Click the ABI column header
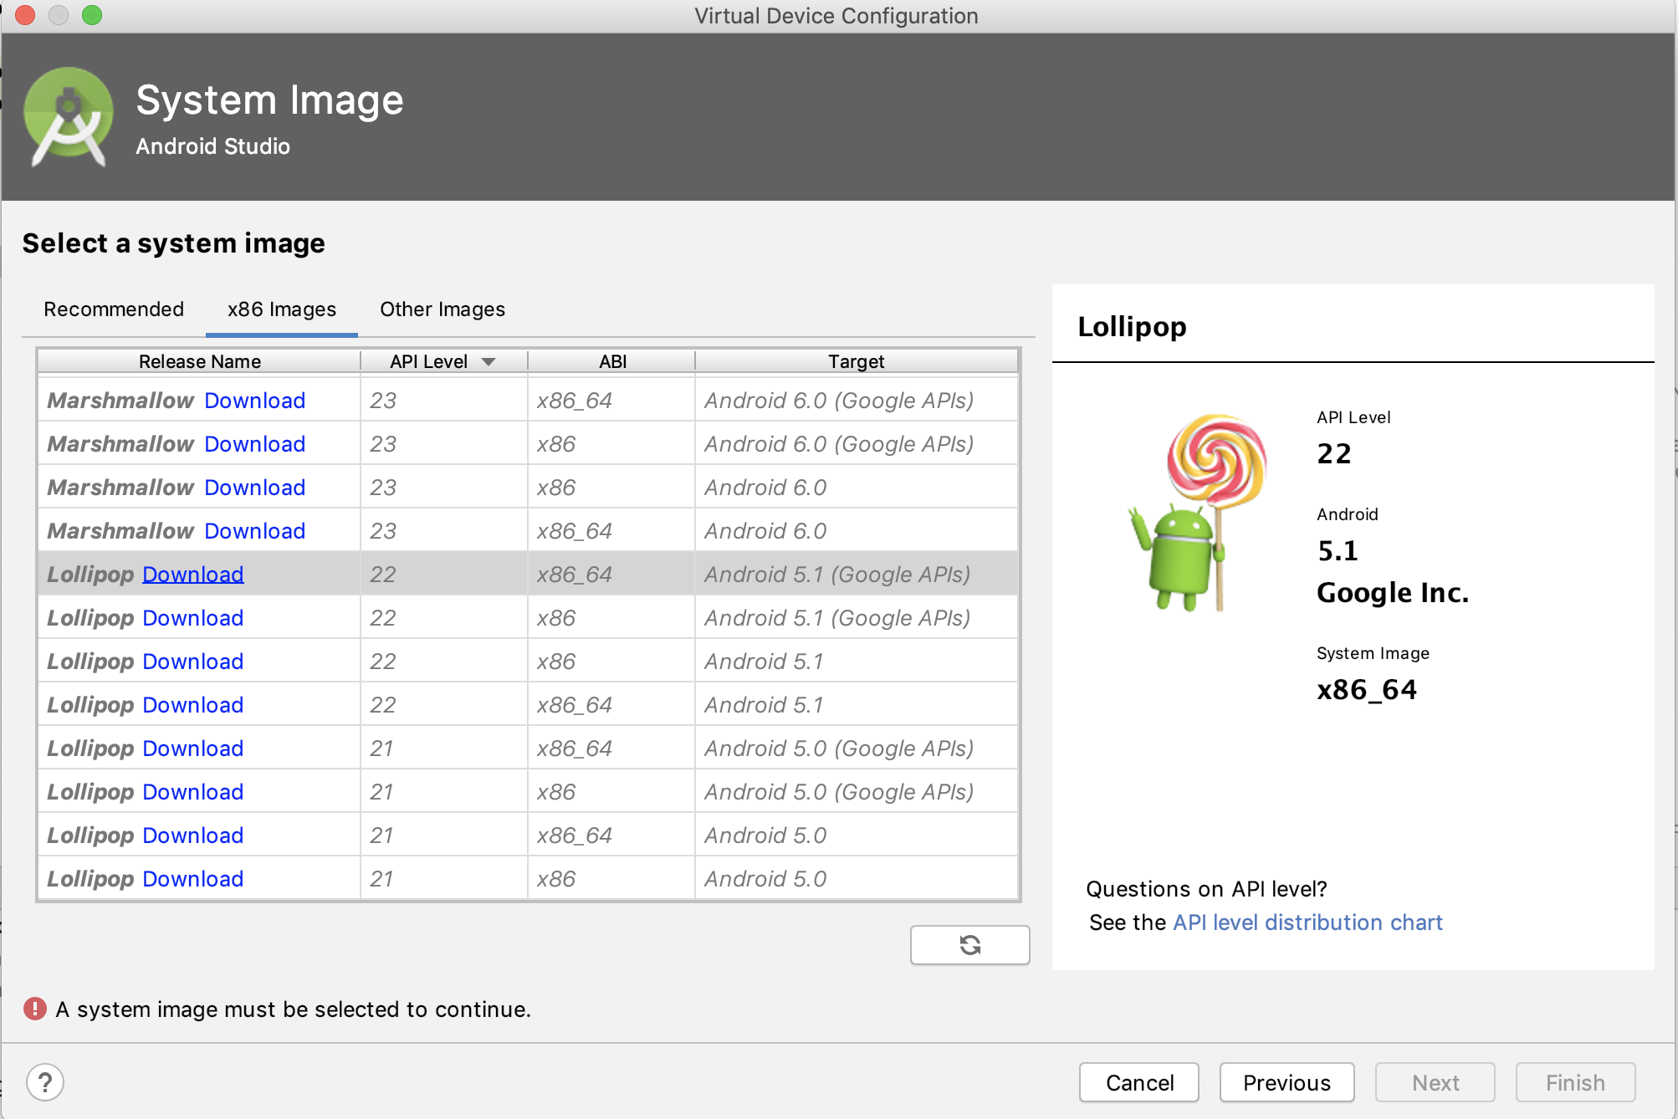The image size is (1678, 1119). click(x=612, y=361)
